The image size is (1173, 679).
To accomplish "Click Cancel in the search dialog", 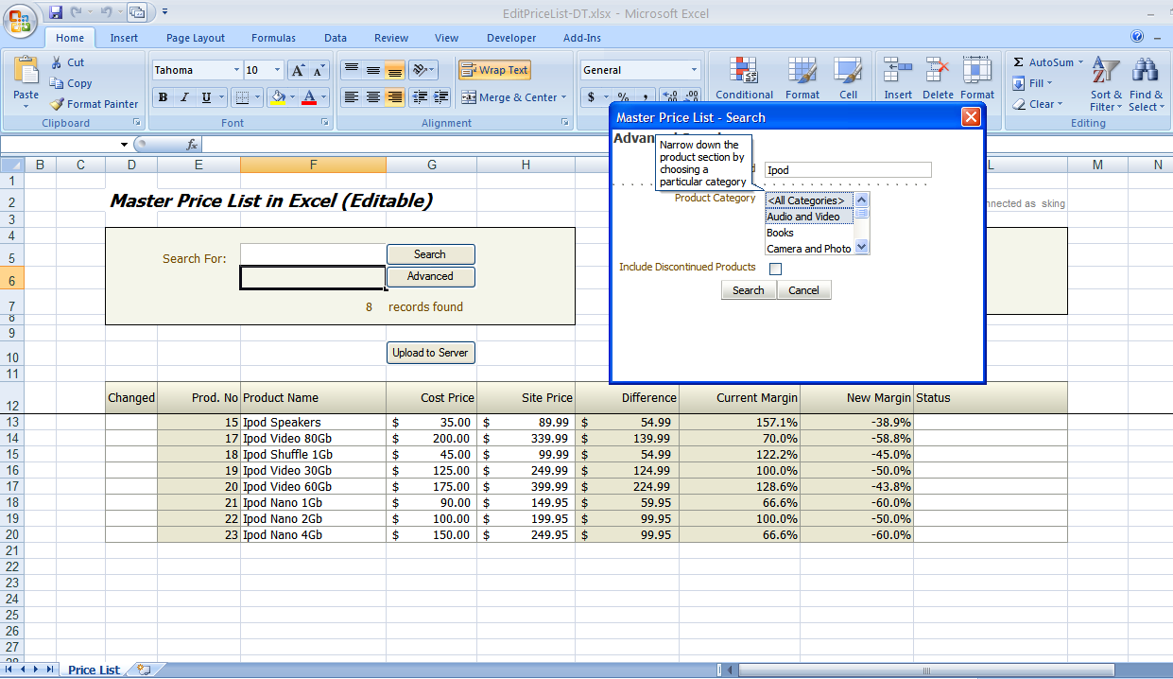I will (x=803, y=290).
